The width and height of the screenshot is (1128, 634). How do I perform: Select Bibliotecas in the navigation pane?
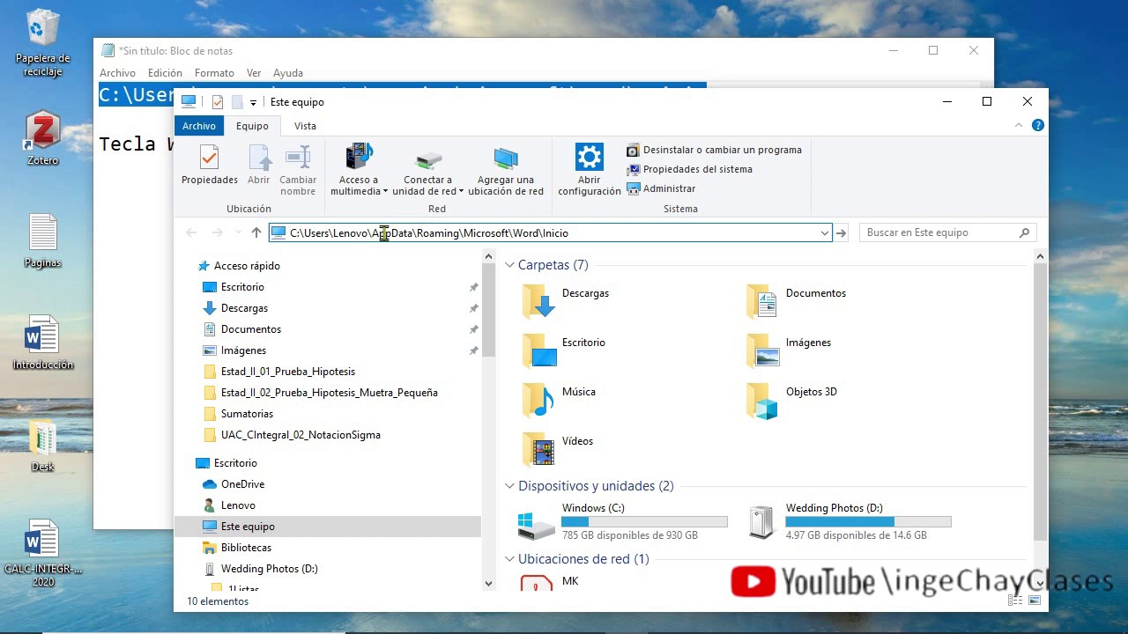tap(246, 548)
